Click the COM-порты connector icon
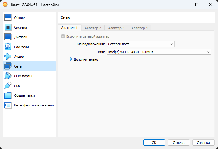 (8, 76)
